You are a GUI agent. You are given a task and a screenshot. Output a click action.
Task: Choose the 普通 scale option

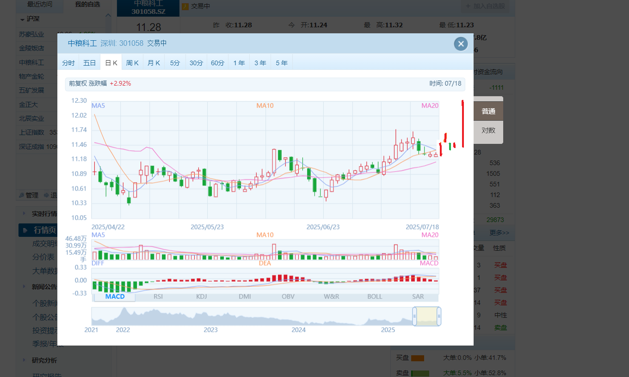coord(488,111)
